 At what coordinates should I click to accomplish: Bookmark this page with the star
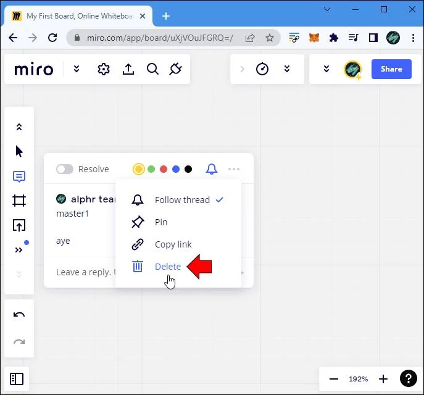[269, 38]
